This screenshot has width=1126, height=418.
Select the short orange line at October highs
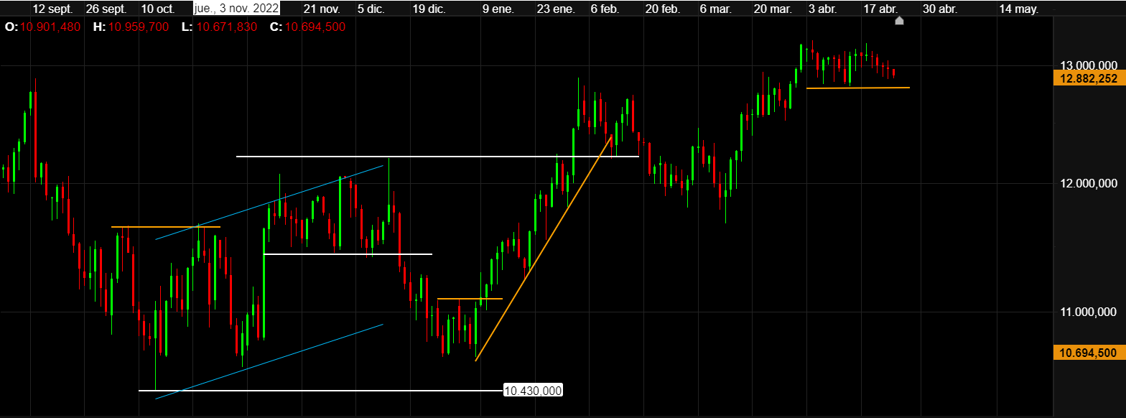point(166,227)
